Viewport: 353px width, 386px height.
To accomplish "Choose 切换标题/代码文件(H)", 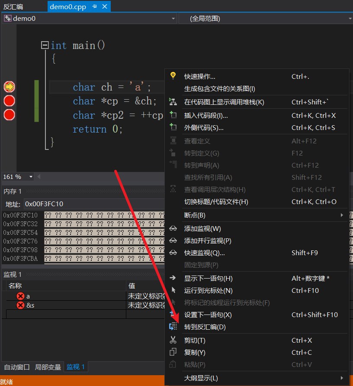I will (257, 202).
